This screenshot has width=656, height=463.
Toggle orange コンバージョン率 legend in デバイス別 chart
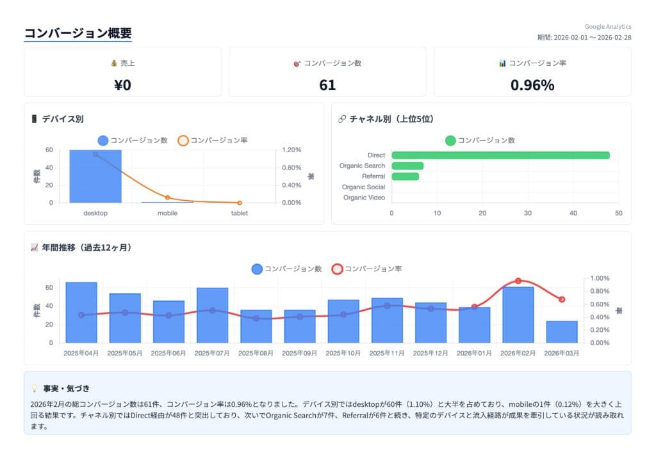(183, 140)
